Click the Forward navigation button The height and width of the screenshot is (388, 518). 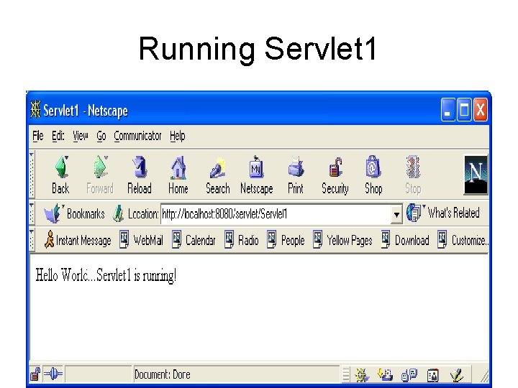tap(100, 175)
